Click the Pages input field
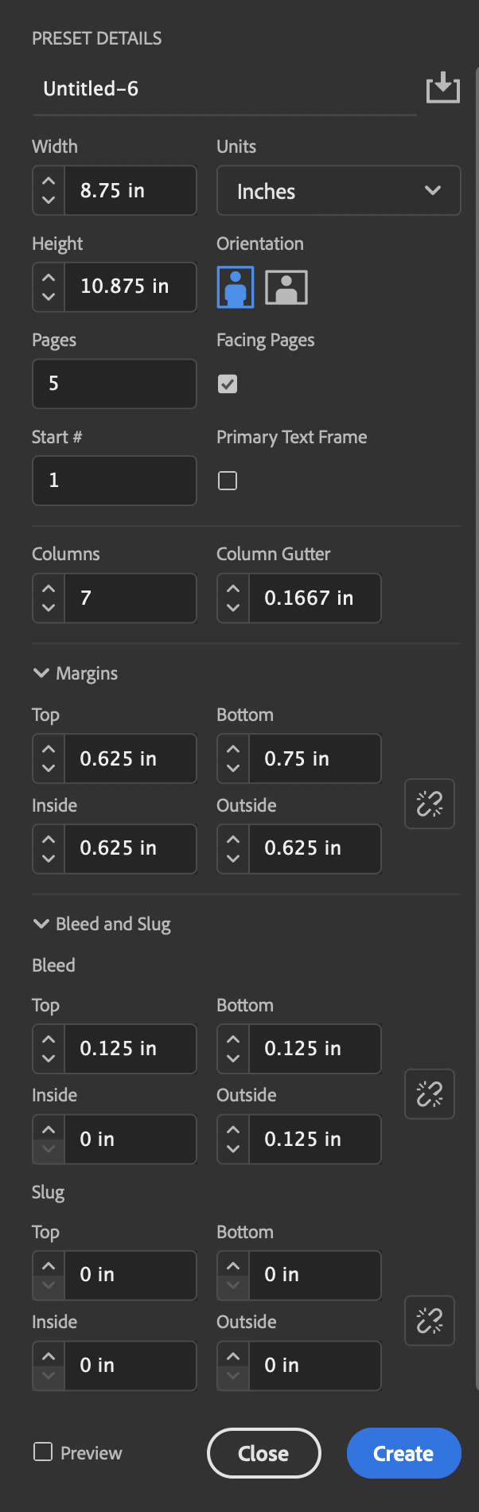The width and height of the screenshot is (479, 1512). (115, 384)
